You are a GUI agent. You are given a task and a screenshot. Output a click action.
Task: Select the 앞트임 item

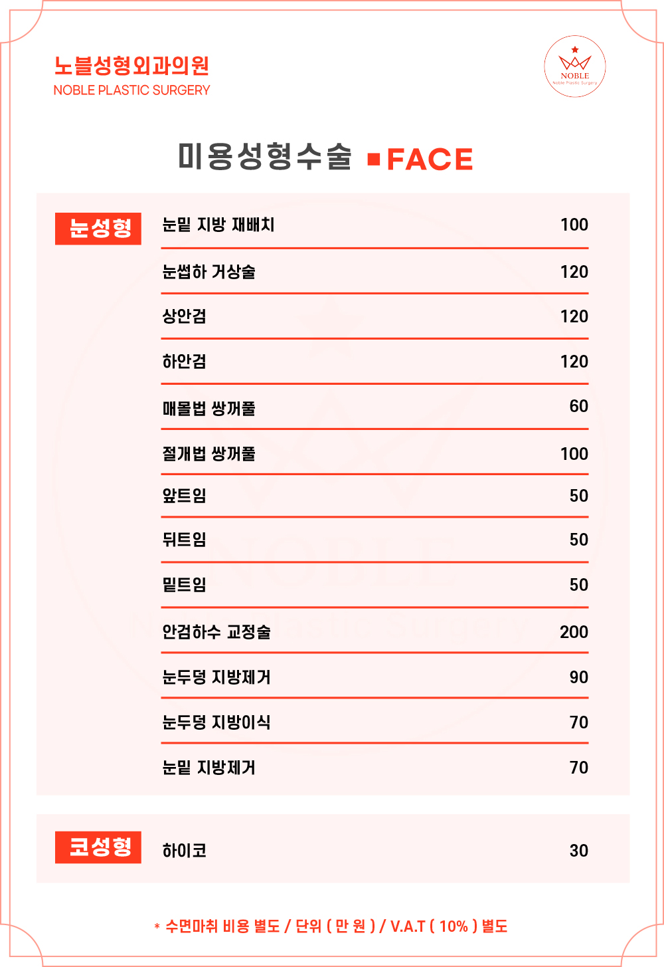click(185, 496)
